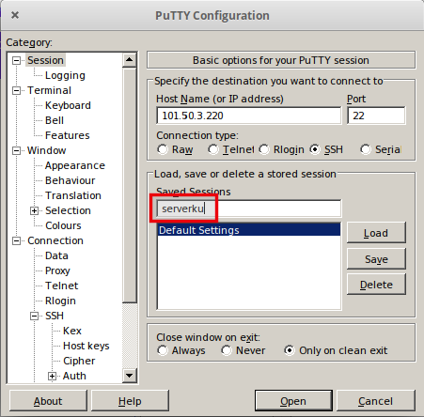Screen dimensions: 424x417
Task: Cancel the PuTTY configuration
Action: (375, 401)
